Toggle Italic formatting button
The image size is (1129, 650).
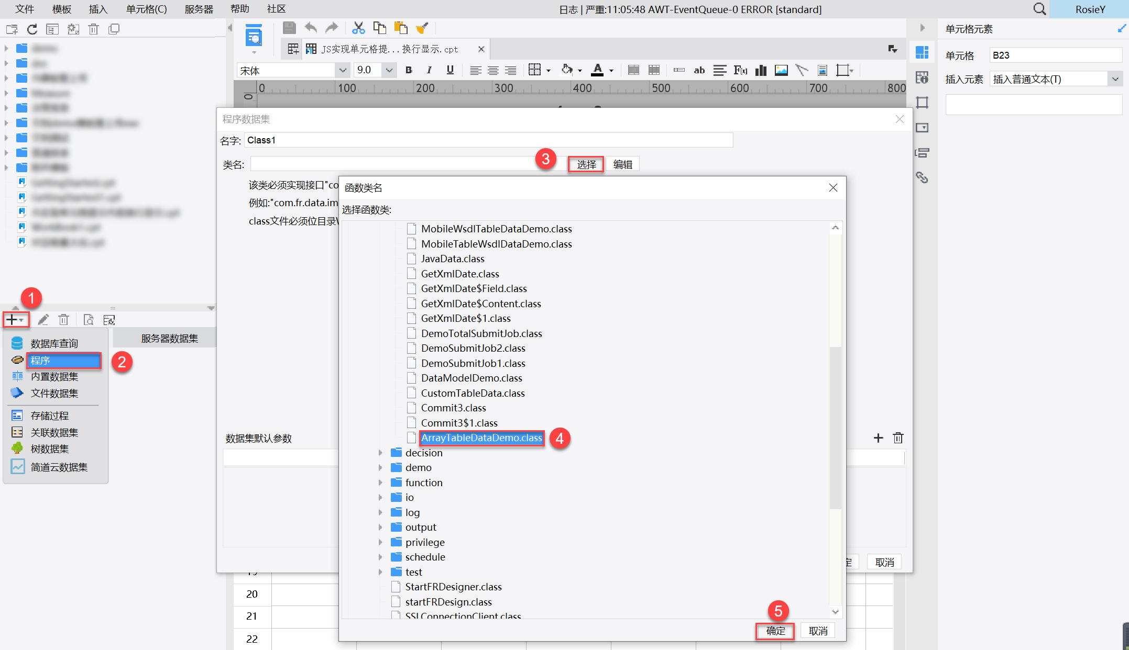click(429, 70)
